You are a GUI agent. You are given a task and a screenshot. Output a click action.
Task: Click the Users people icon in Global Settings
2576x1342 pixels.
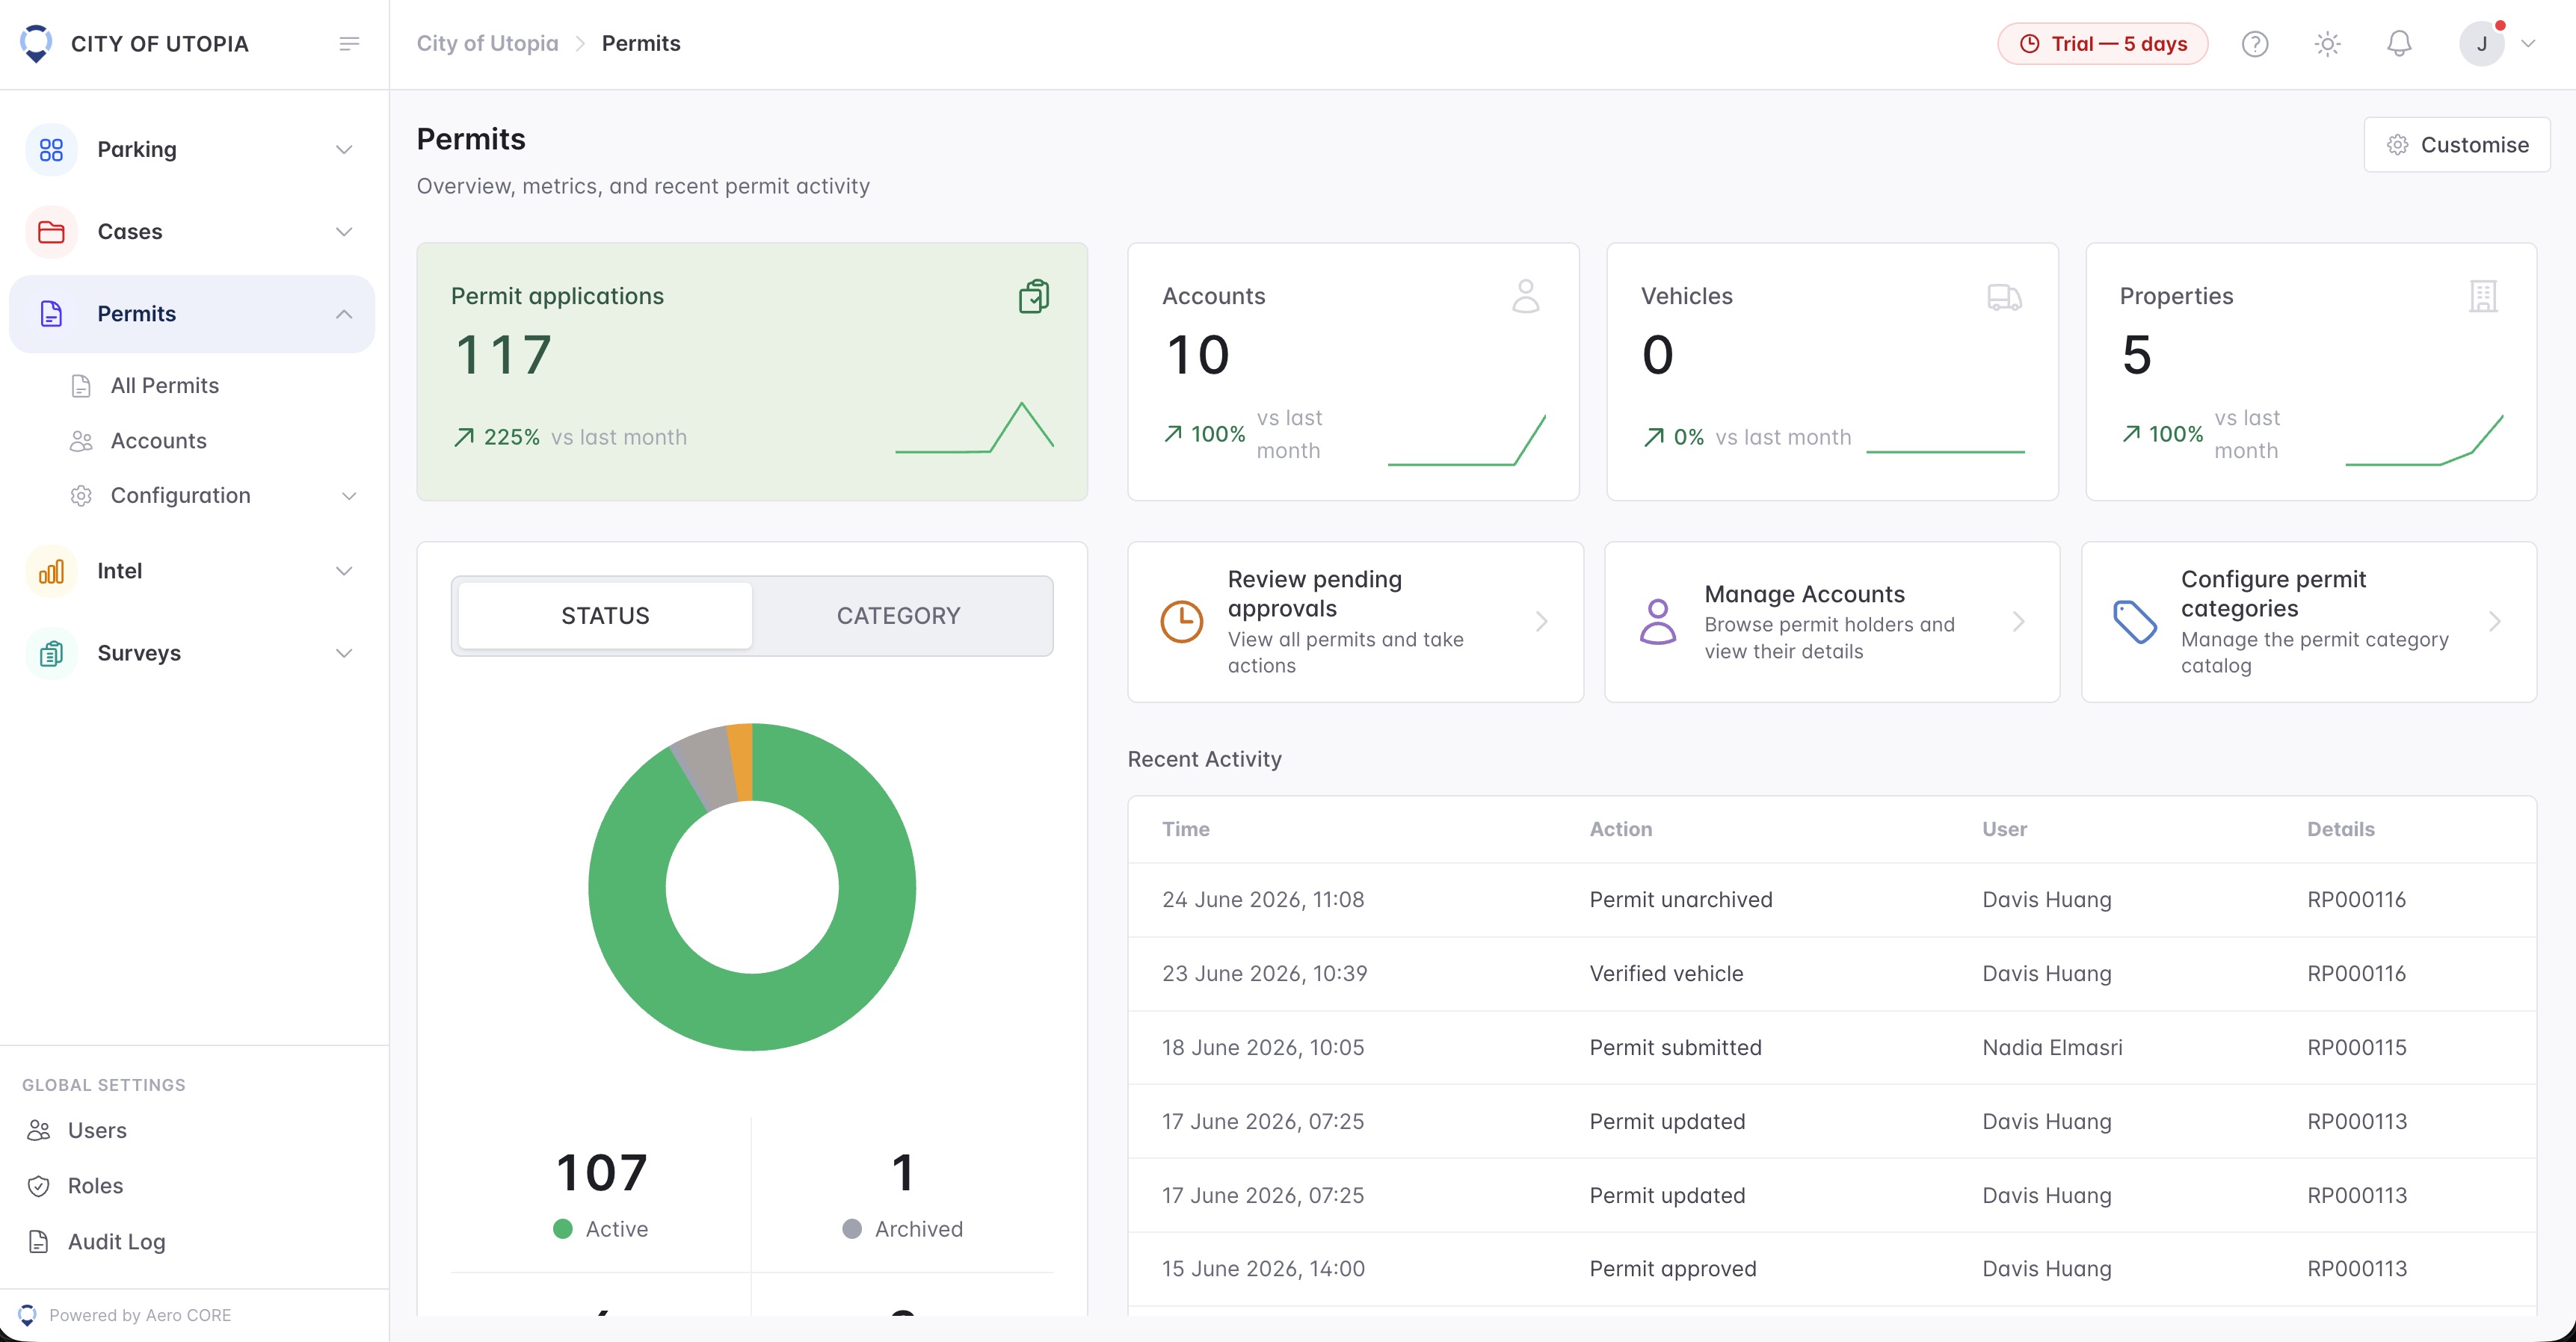tap(39, 1130)
